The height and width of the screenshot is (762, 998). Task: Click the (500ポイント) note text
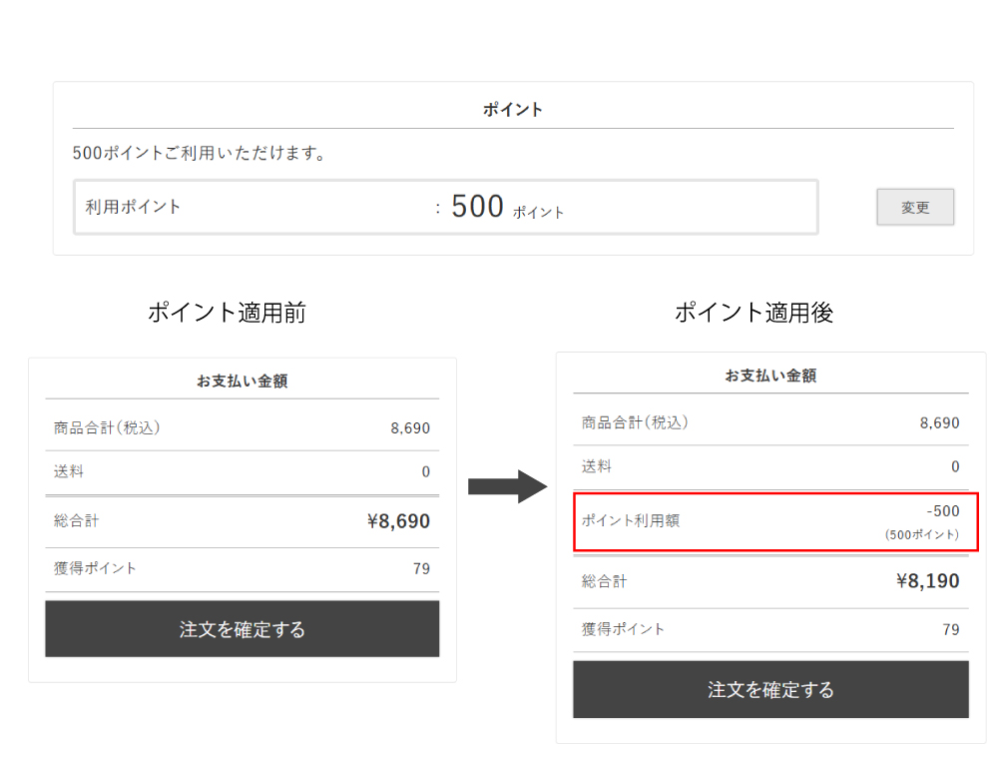click(x=921, y=535)
